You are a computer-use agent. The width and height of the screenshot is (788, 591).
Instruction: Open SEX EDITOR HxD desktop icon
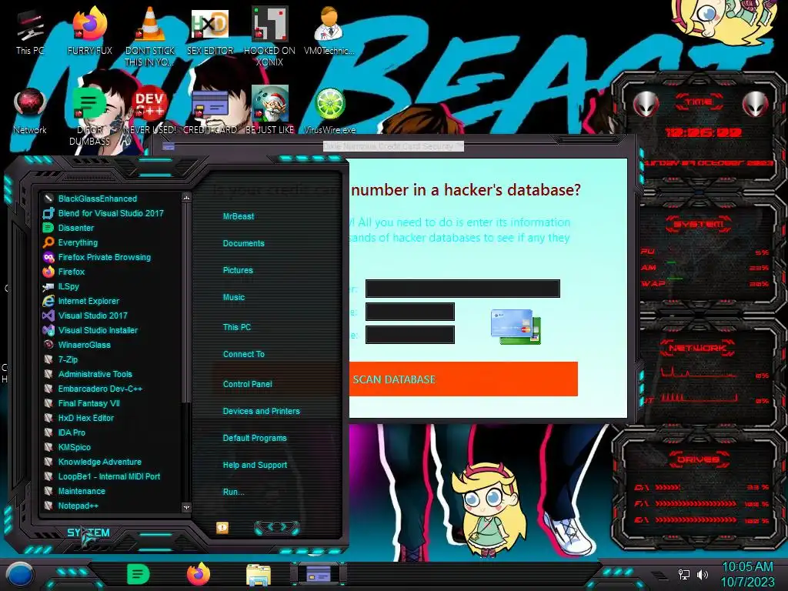click(209, 31)
